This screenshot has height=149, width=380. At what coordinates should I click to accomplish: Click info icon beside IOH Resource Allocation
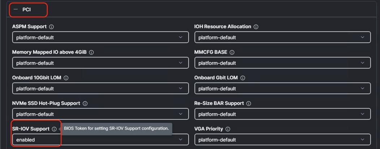click(256, 27)
